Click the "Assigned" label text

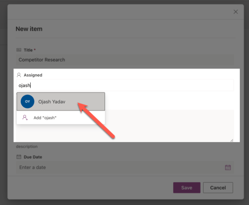coord(33,75)
